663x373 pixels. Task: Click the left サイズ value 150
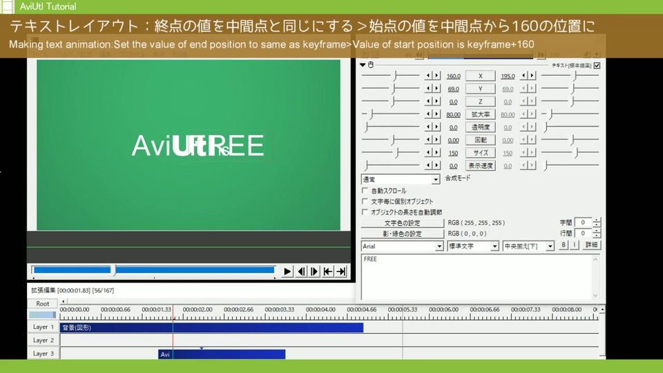(453, 153)
